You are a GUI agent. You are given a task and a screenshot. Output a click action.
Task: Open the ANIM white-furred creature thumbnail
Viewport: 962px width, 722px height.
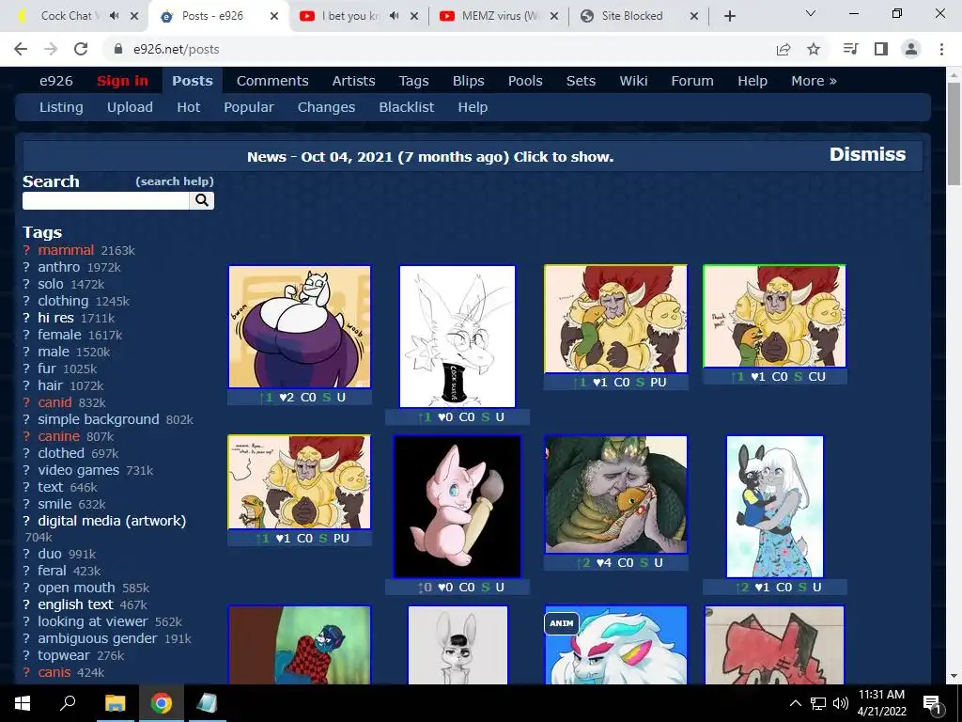click(x=616, y=645)
